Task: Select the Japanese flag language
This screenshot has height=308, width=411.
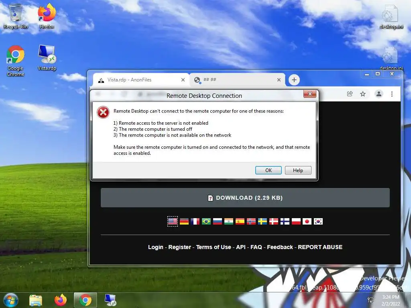Action: (307, 221)
